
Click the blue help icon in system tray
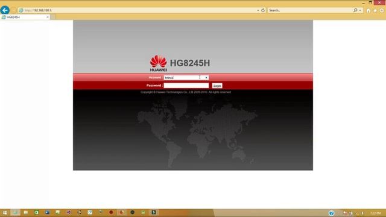(332, 213)
